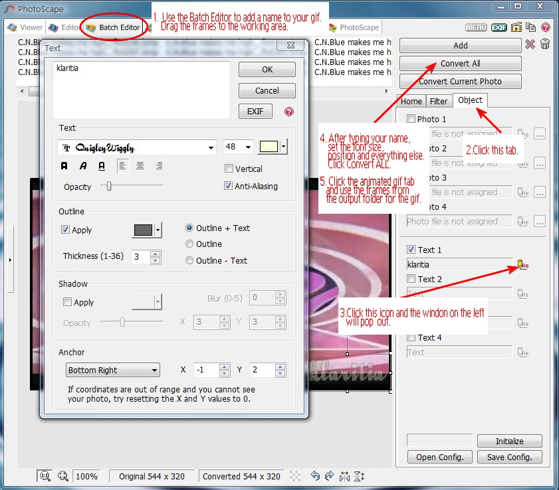This screenshot has height=490, width=559.
Task: Align text right in Text dialog
Action: point(159,165)
